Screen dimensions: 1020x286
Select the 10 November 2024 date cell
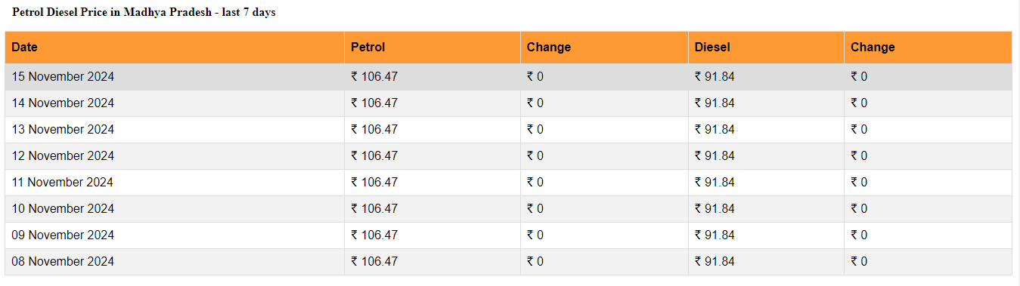[x=175, y=209]
